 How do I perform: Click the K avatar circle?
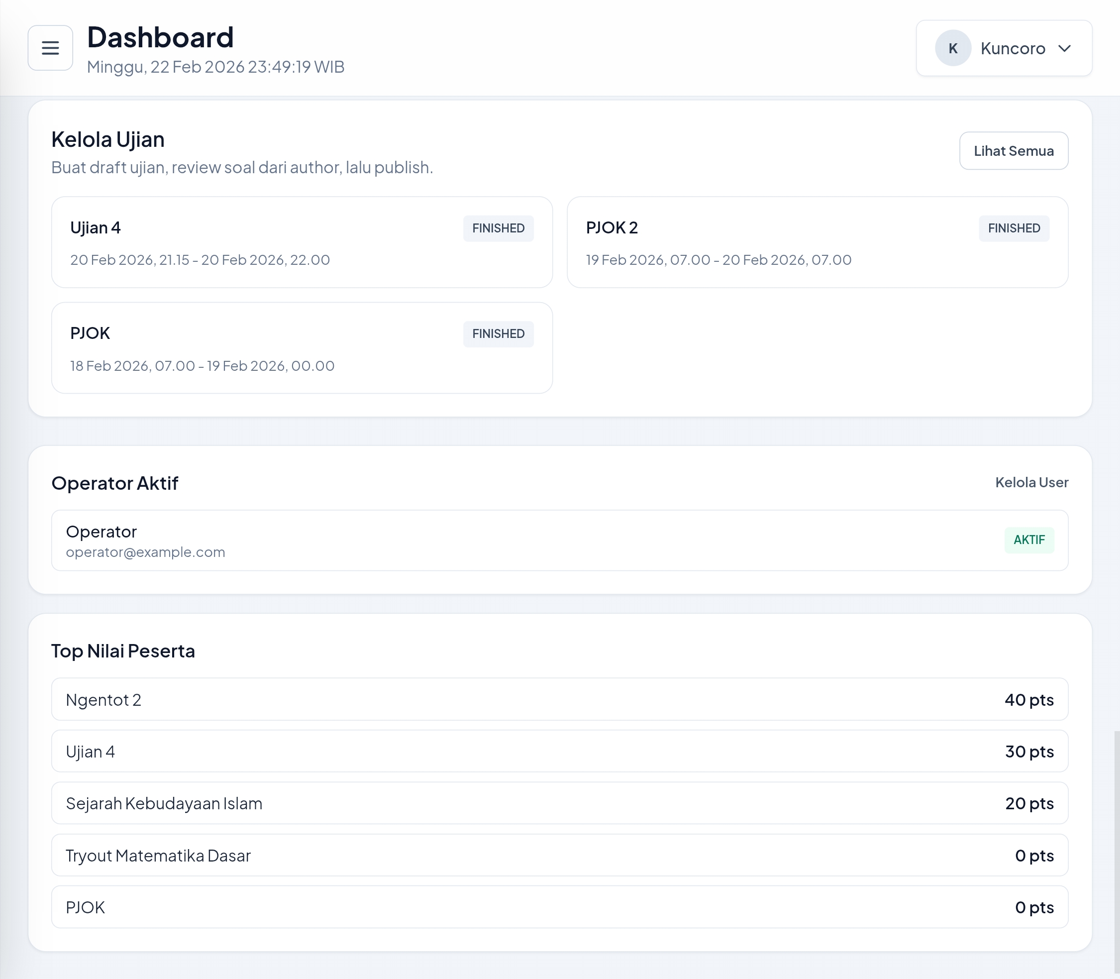[952, 48]
